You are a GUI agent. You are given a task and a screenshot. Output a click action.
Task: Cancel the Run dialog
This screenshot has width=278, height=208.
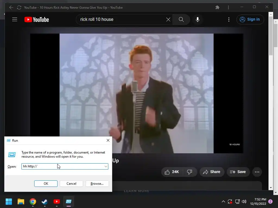coord(71,184)
